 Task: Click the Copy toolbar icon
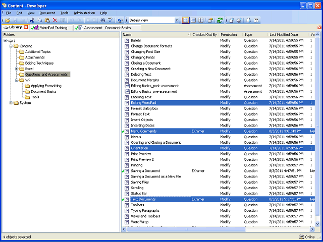[39, 20]
